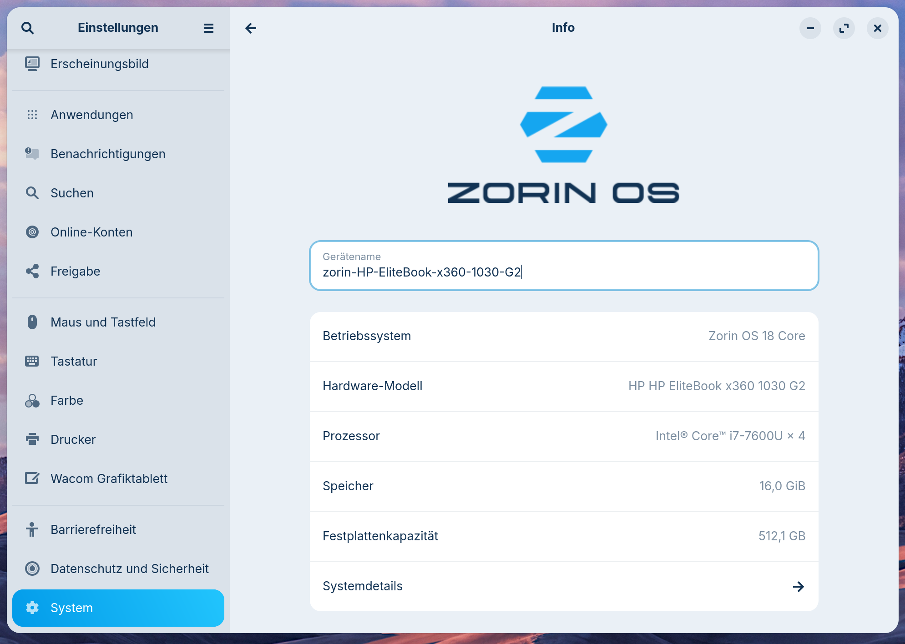Select Tastatur in the sidebar
This screenshot has width=905, height=644.
pyautogui.click(x=74, y=361)
